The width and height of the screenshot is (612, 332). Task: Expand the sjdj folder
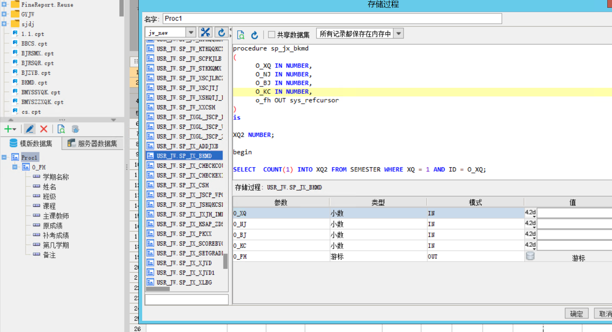point(4,24)
